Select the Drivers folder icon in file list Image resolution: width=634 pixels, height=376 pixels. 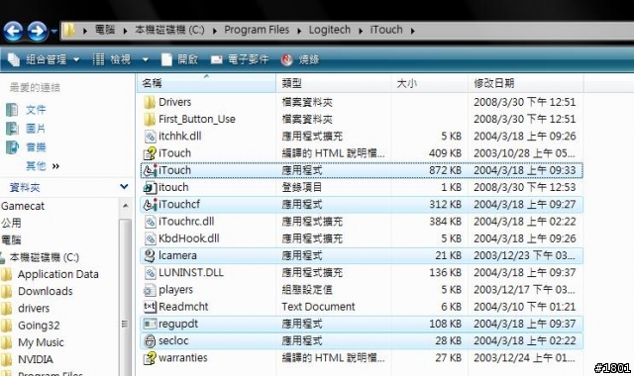pos(150,102)
